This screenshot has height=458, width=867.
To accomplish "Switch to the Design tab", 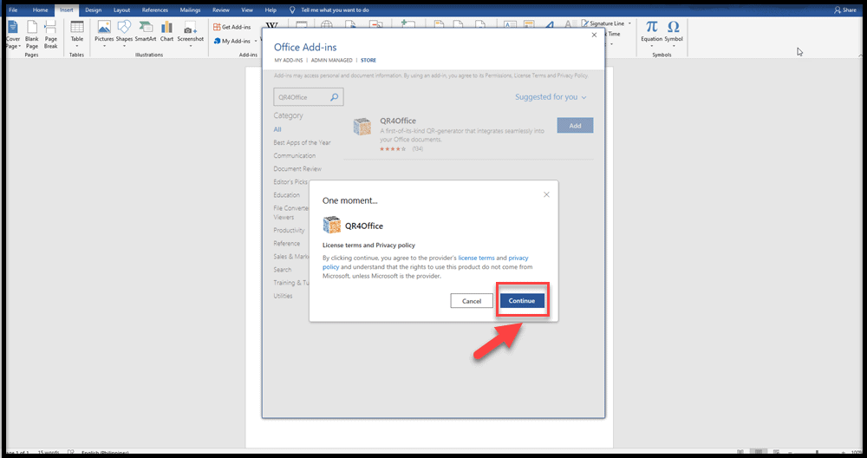I will (x=93, y=10).
